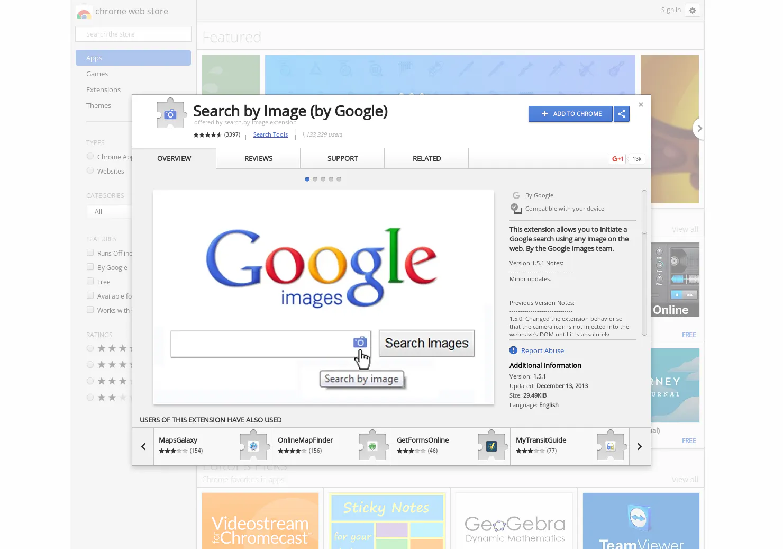The height and width of the screenshot is (549, 783).
Task: Click the Report Abuse exclamation icon
Action: [x=513, y=350]
